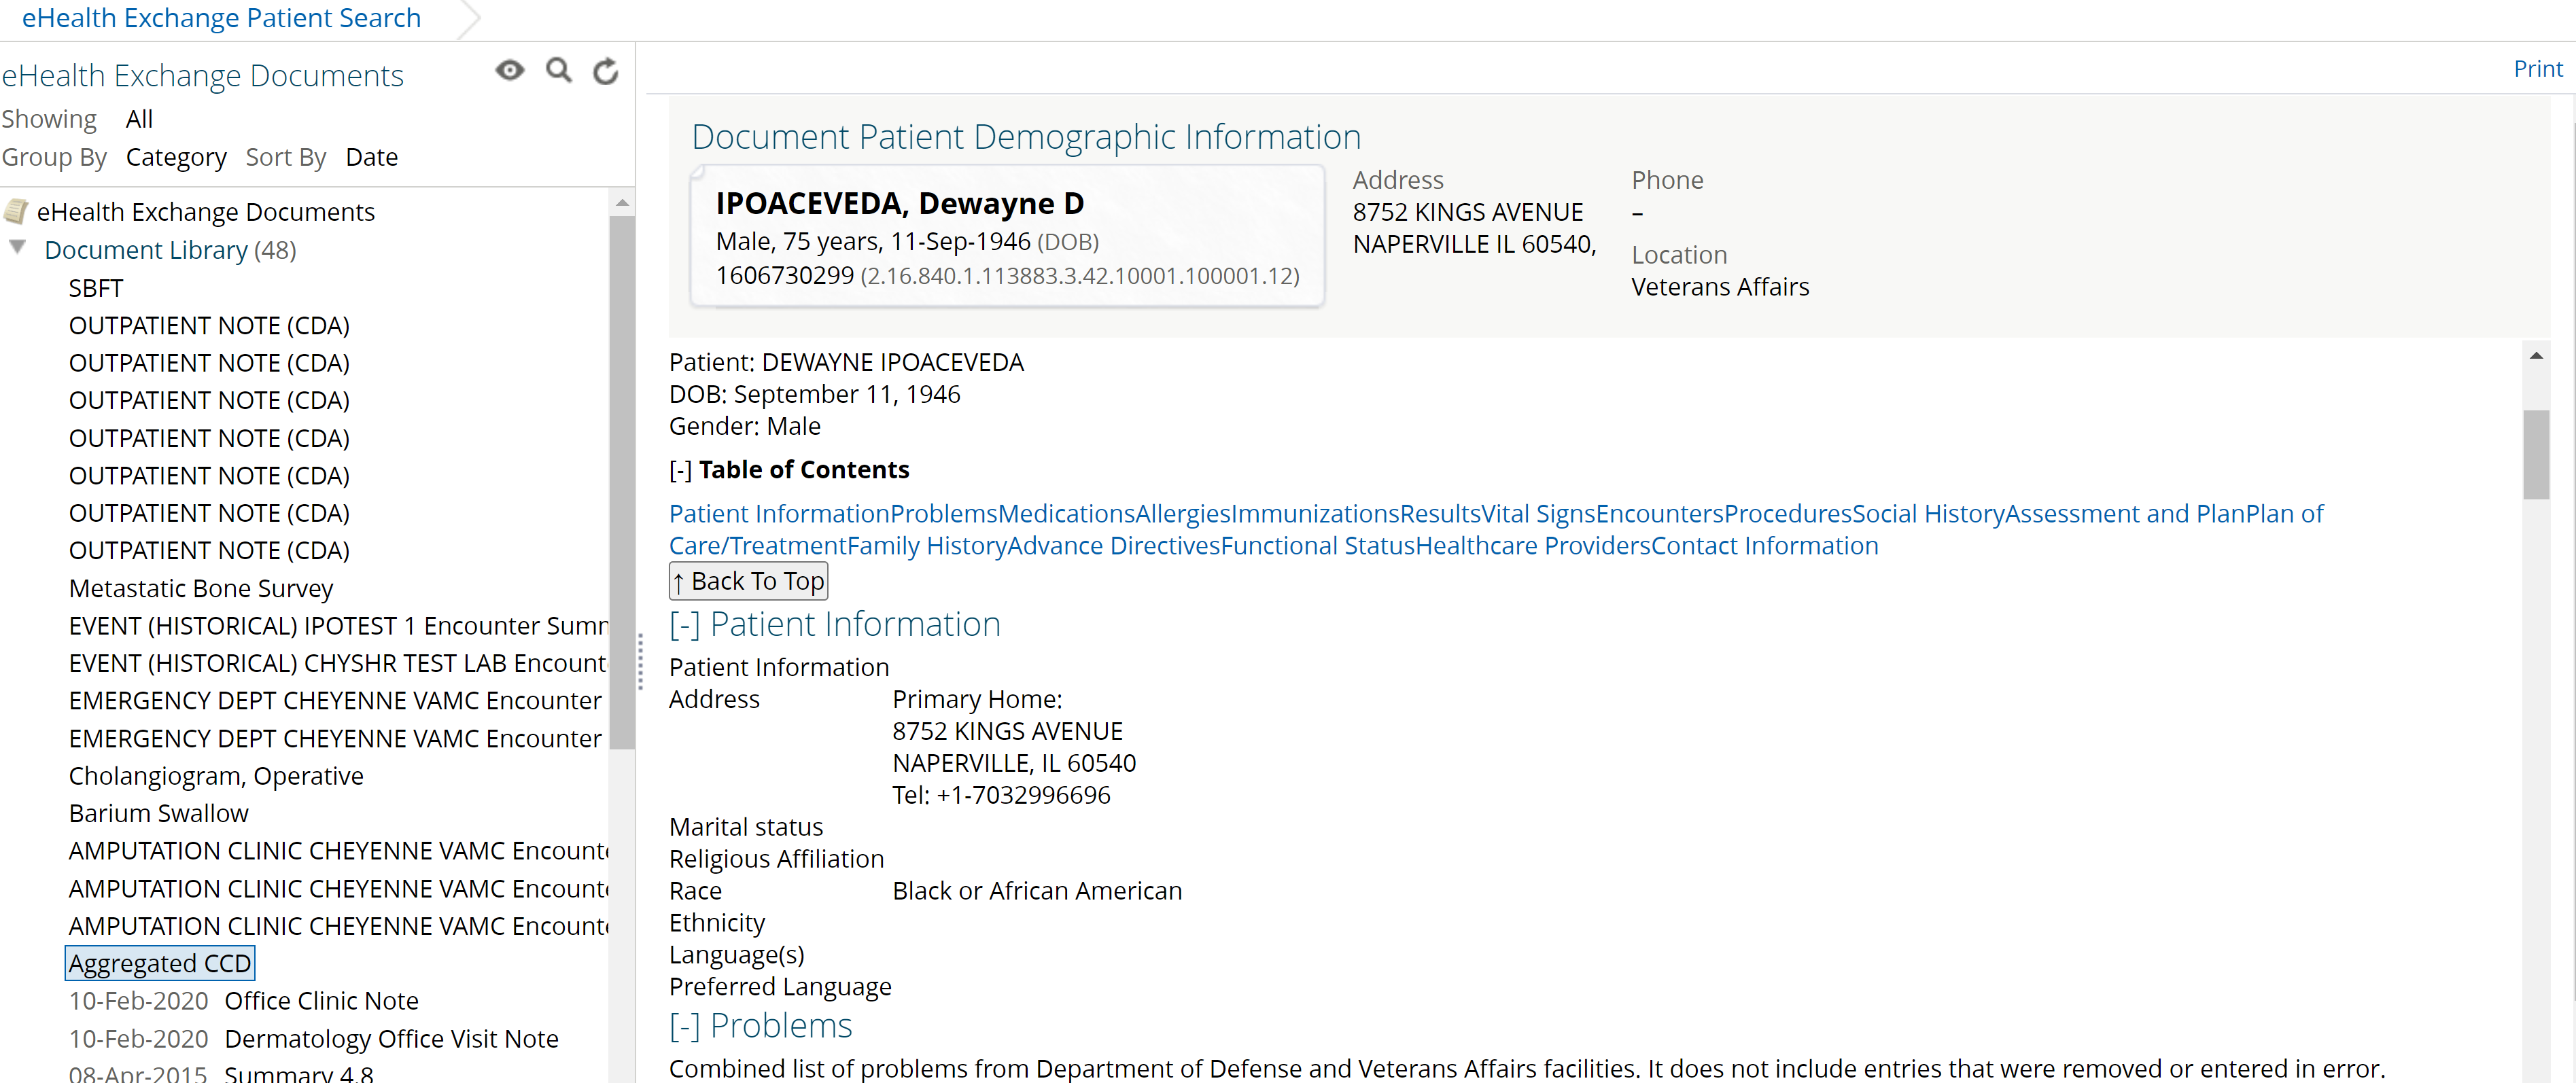This screenshot has height=1083, width=2576.
Task: Click the magnifier search icon
Action: pyautogui.click(x=558, y=70)
